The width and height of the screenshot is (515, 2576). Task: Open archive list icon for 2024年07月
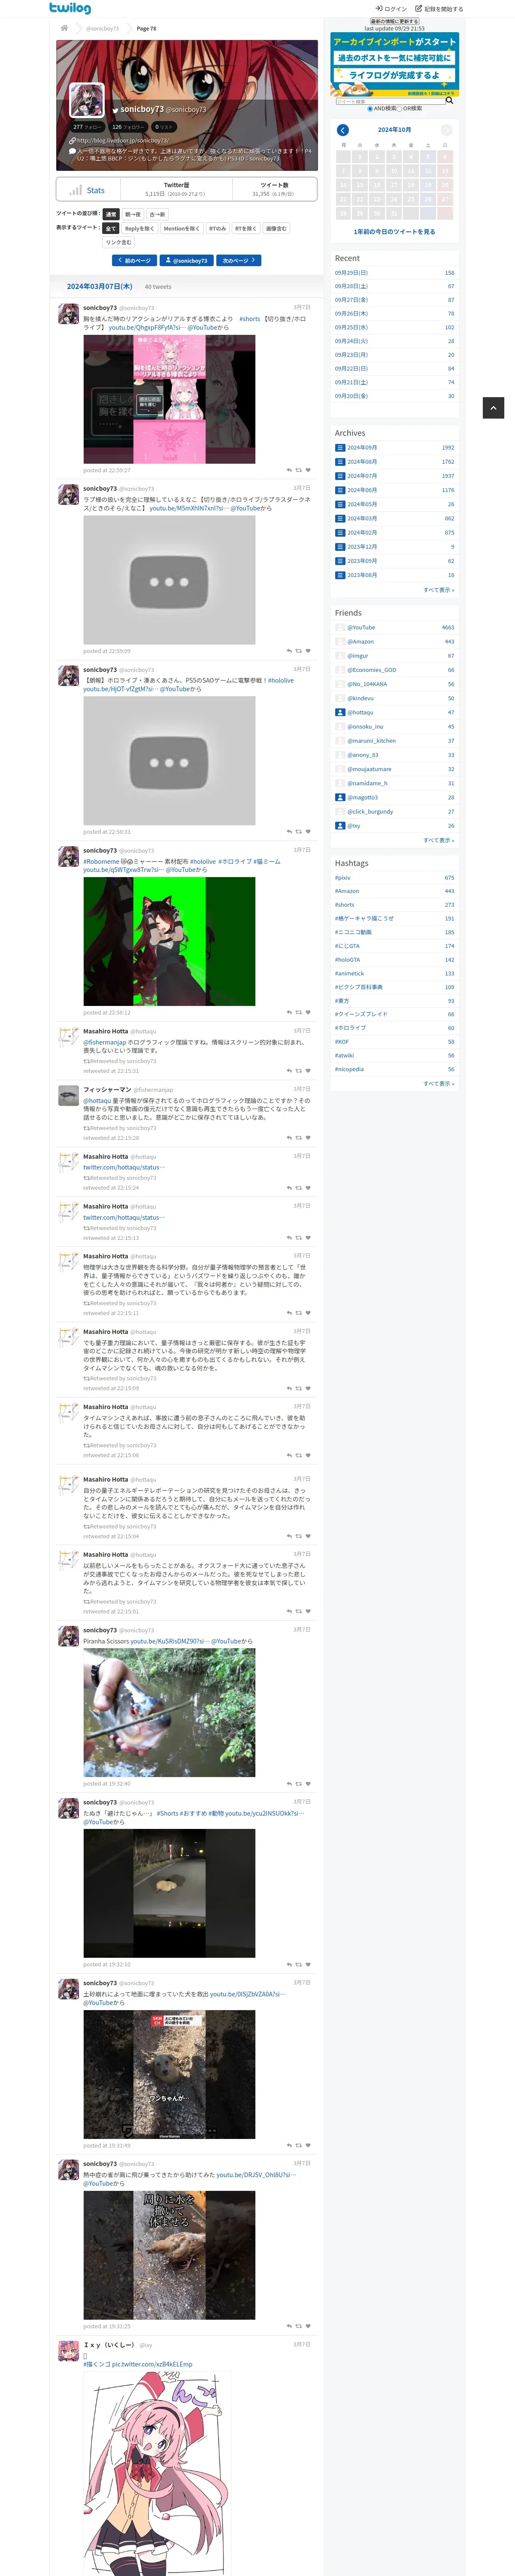[340, 476]
